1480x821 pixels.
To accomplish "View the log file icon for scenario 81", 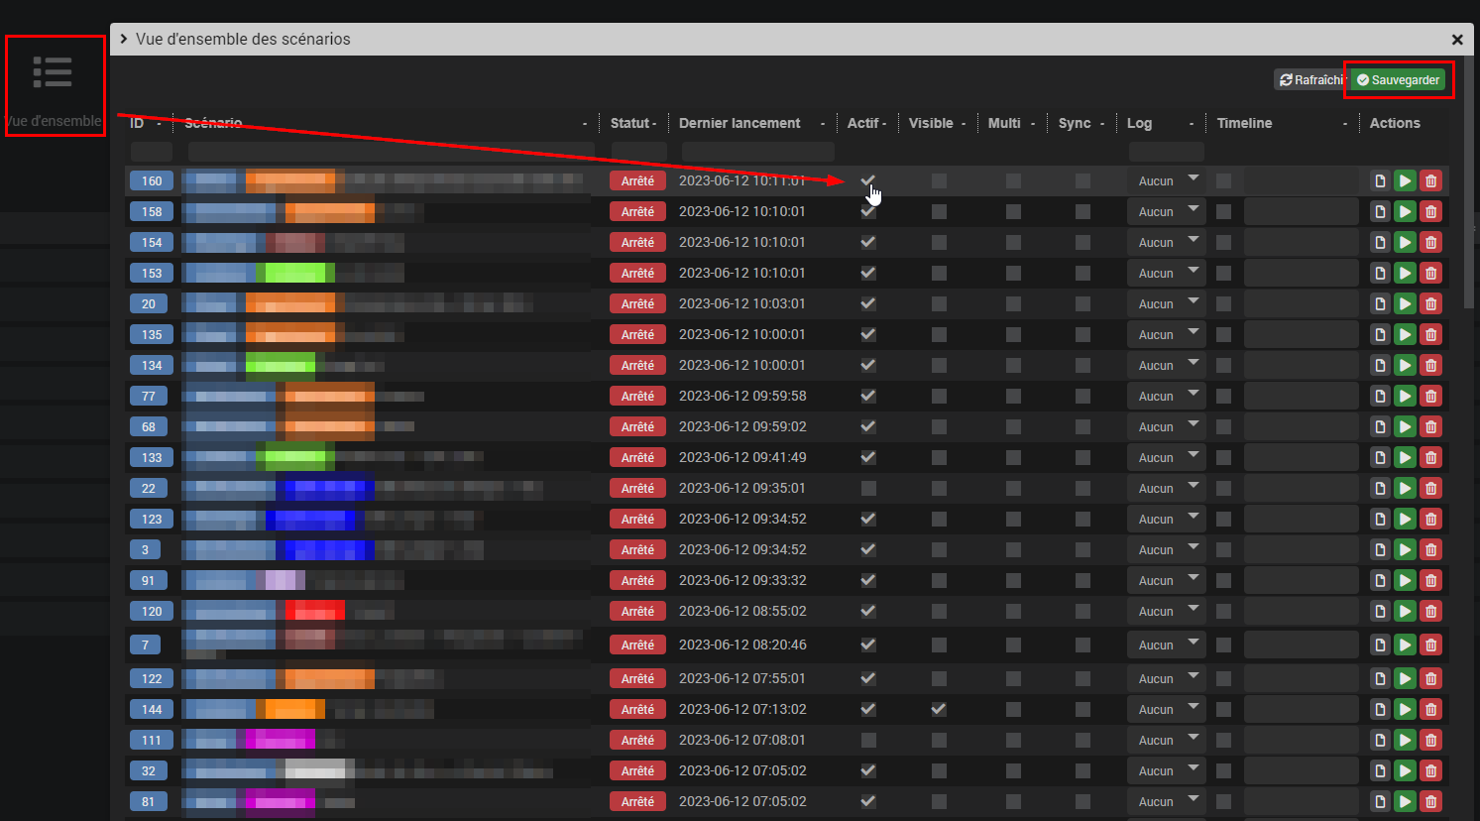I will pyautogui.click(x=1380, y=801).
